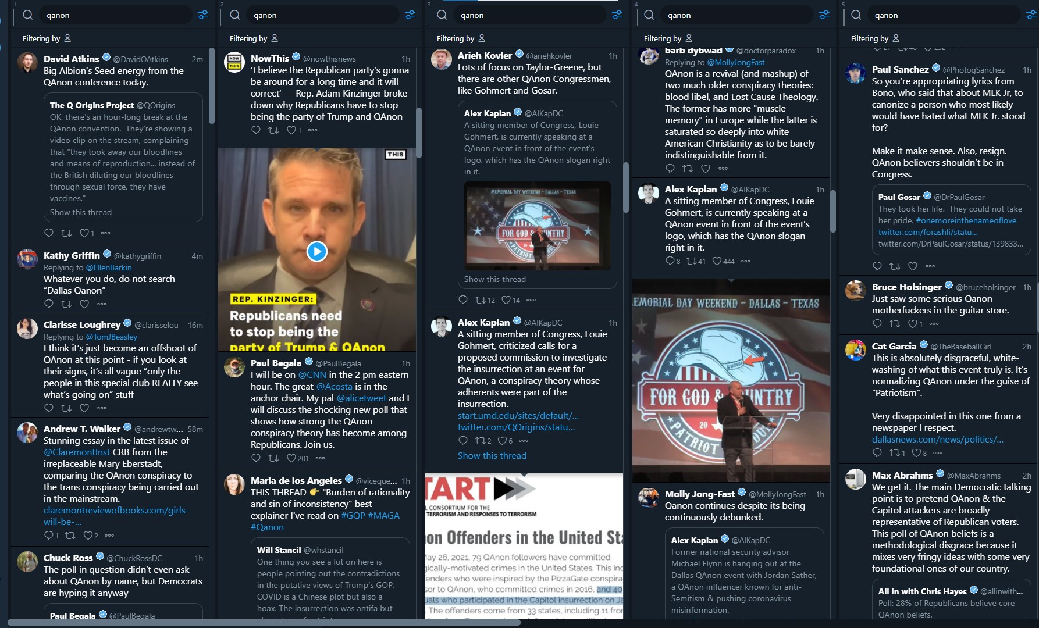Open more options on NowThis tweet

coord(313,130)
